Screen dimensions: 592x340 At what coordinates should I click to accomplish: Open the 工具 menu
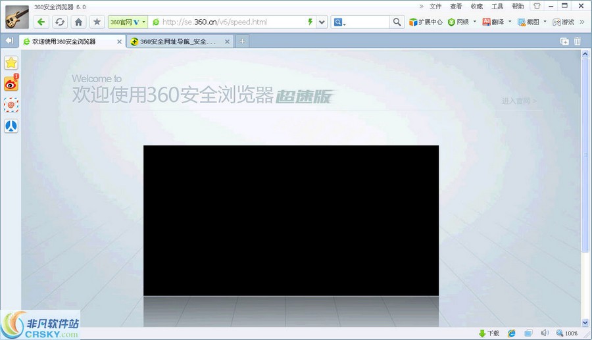(497, 7)
